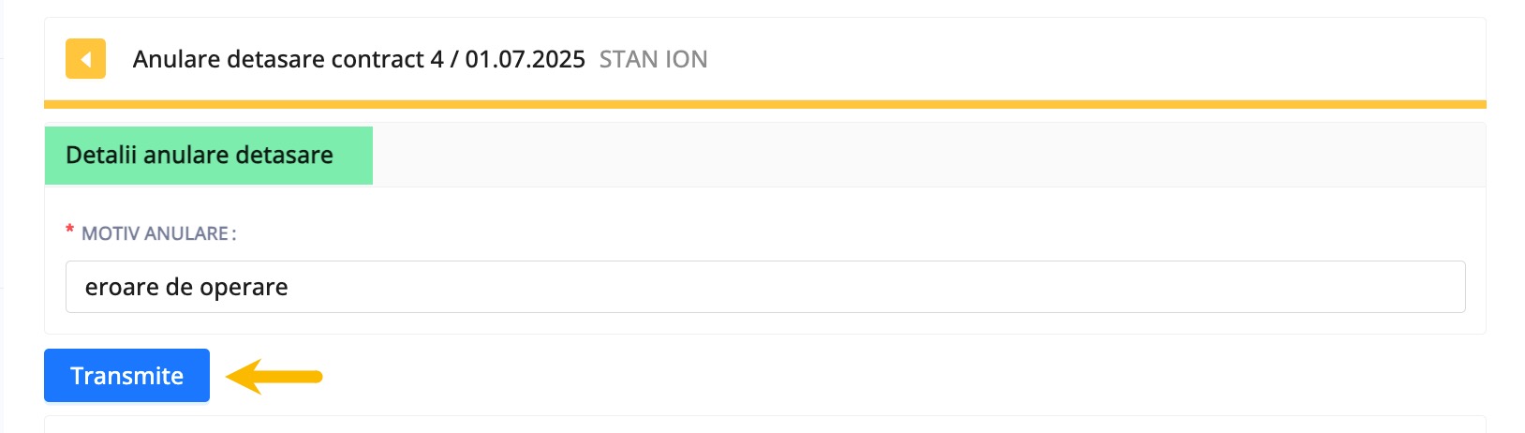This screenshot has height=433, width=1525.
Task: Click the yellow arrow pointing to Transmite
Action: (274, 376)
